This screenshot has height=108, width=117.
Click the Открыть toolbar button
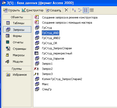pos(12,10)
